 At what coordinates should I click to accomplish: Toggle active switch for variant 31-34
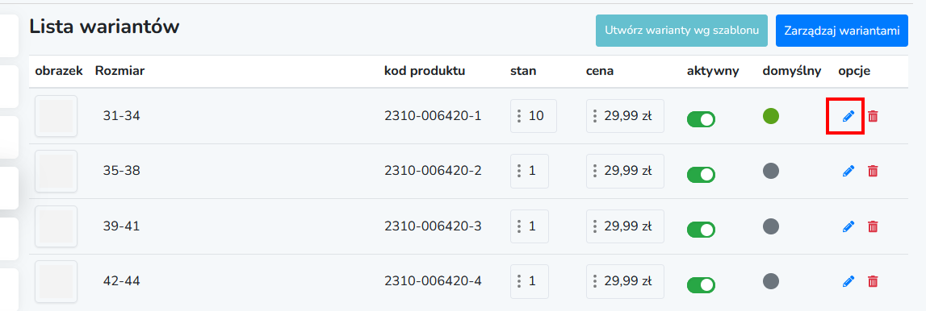701,119
